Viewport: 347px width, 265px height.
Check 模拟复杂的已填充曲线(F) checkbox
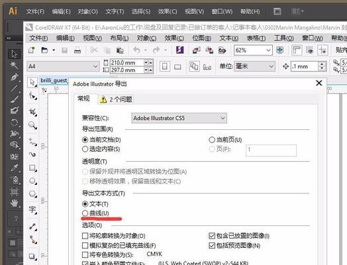click(85, 245)
